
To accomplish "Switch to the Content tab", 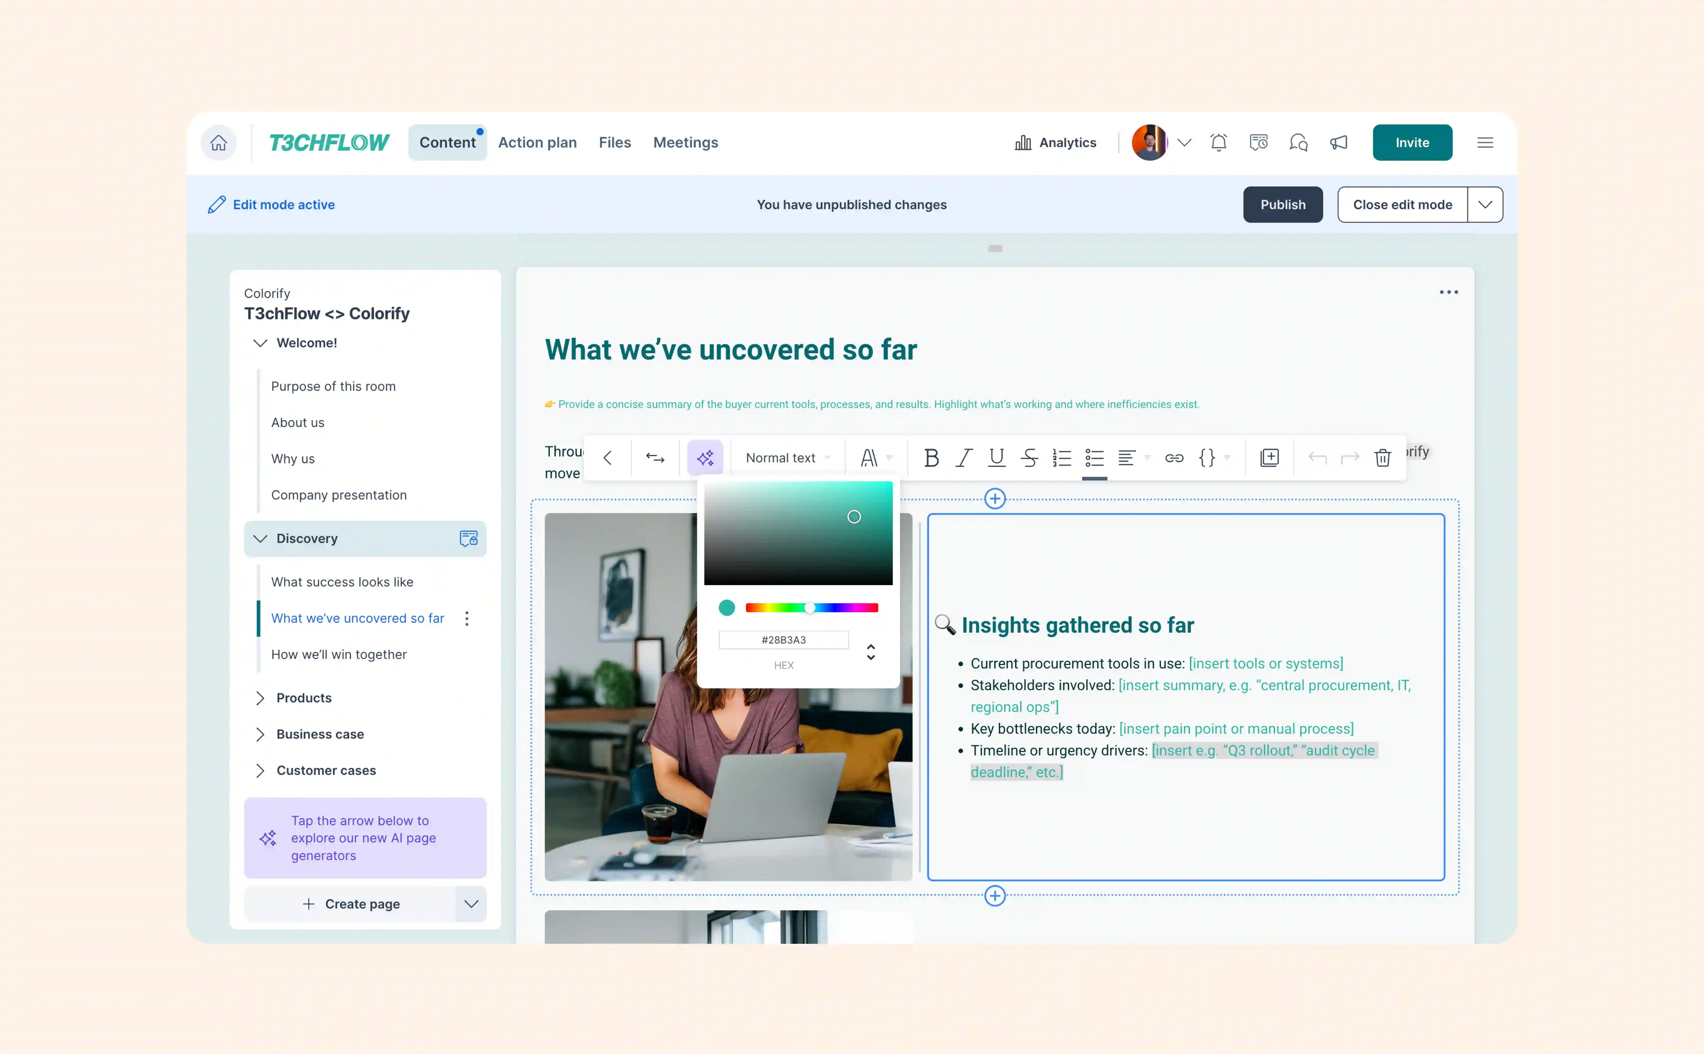I will pos(448,142).
